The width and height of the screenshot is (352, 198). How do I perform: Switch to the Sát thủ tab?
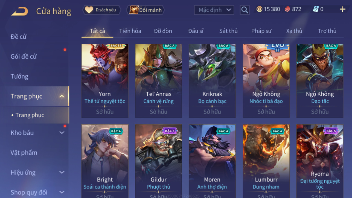[228, 31]
